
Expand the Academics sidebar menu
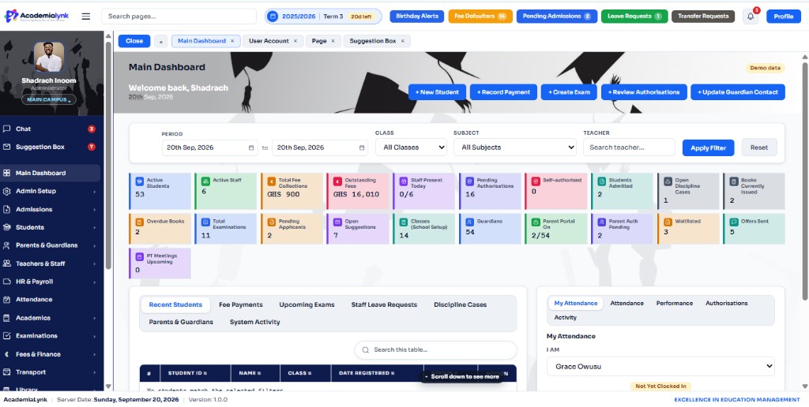[50, 318]
